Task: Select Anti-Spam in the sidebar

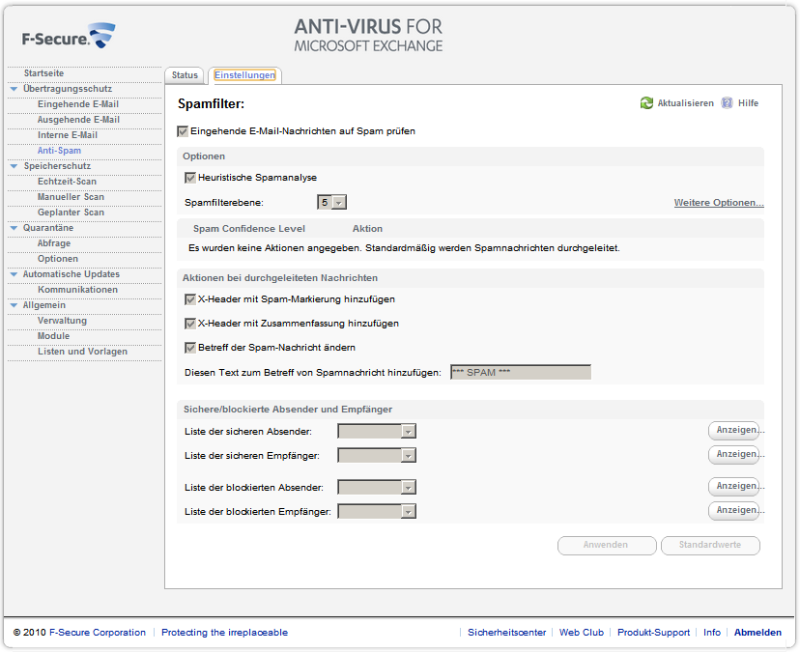Action: [x=59, y=151]
